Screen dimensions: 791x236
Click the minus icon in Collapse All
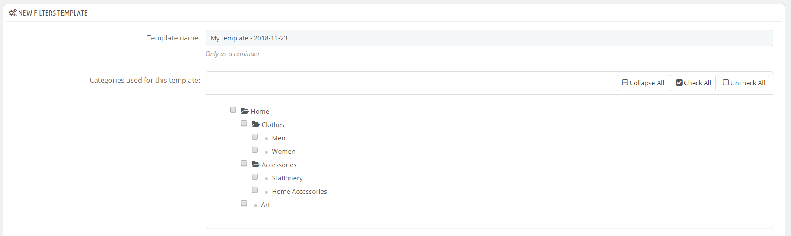tap(625, 82)
